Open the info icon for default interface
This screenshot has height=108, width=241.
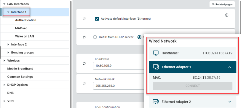click(x=227, y=15)
